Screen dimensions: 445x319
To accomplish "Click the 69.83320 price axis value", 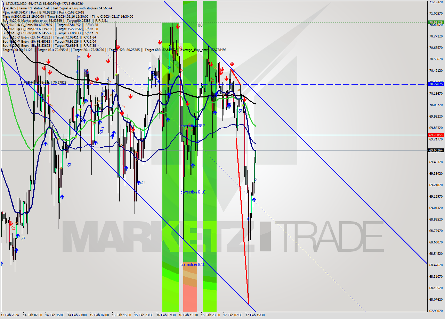I will click(436, 128).
